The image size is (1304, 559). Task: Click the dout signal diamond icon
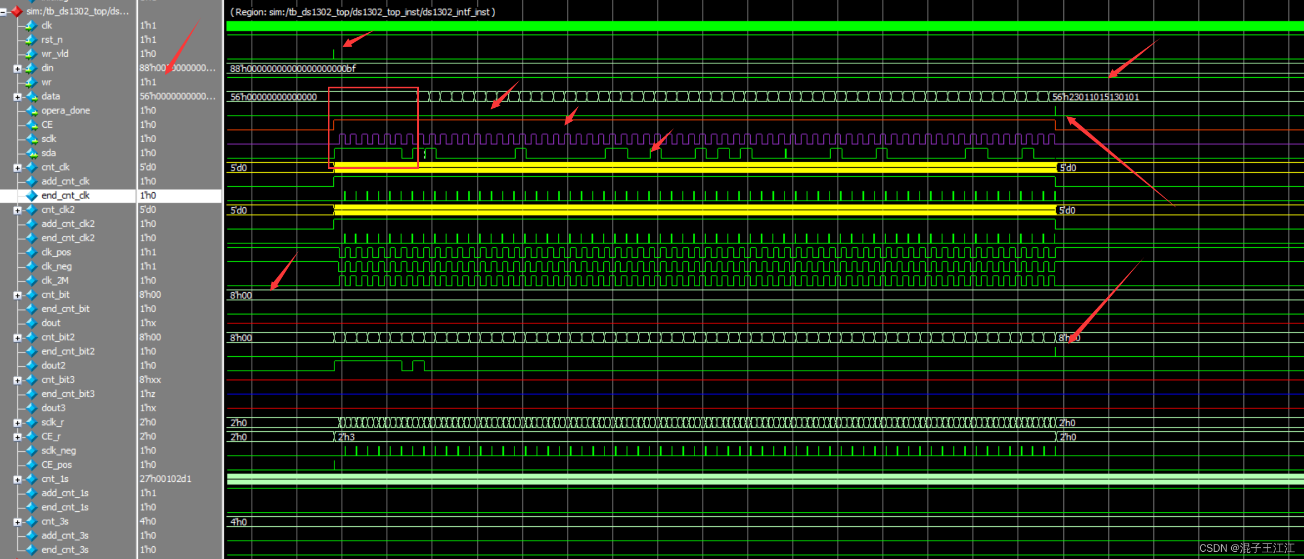click(x=31, y=322)
